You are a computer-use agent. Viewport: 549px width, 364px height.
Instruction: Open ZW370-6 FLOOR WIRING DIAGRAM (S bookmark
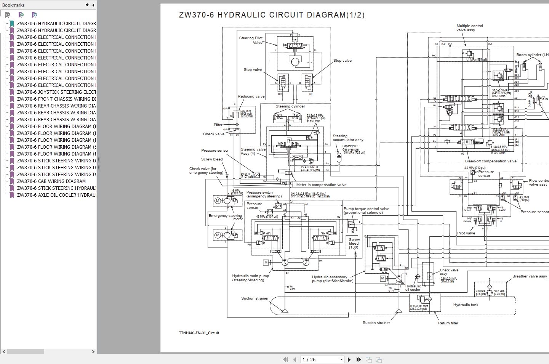[x=56, y=147]
